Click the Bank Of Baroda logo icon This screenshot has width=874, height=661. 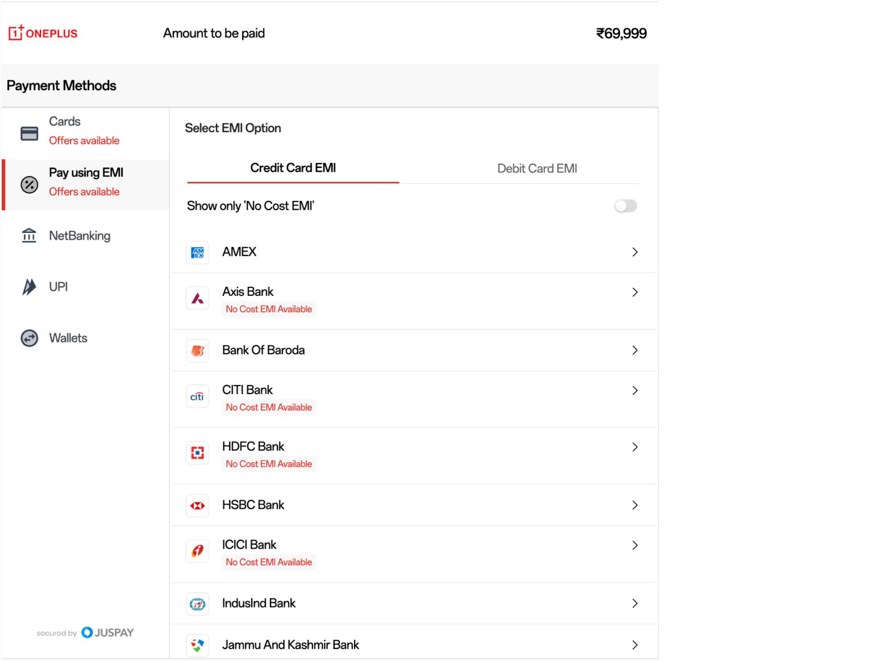click(197, 351)
